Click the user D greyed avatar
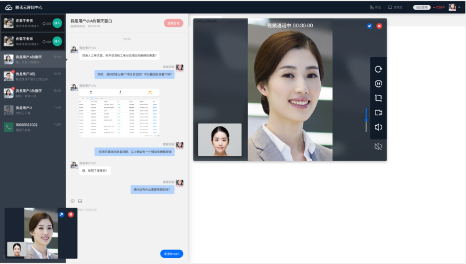This screenshot has width=466, height=264. point(8,110)
